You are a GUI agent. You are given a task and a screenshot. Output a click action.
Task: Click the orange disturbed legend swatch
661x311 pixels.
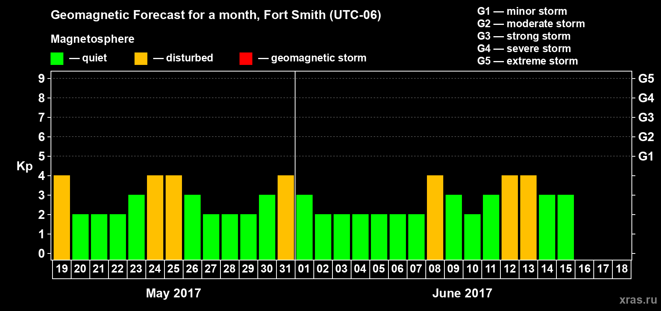point(141,59)
